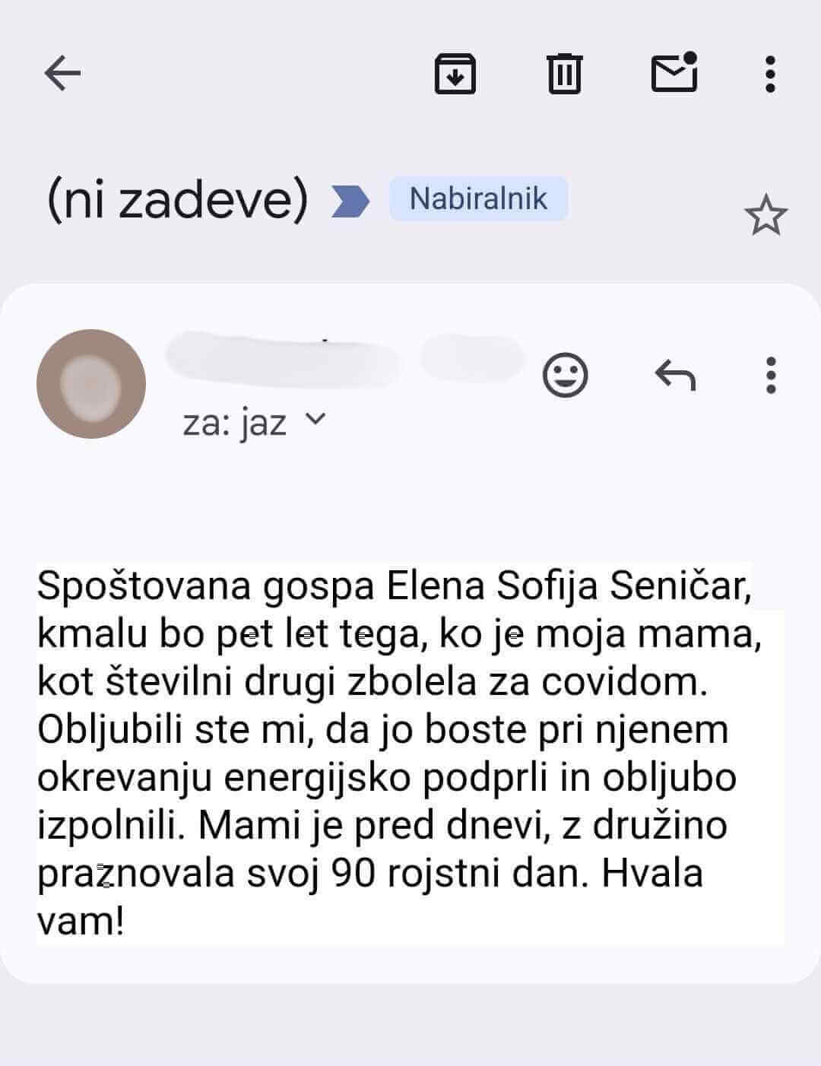Open the top toolbar overflow menu
The width and height of the screenshot is (821, 1066).
pyautogui.click(x=770, y=74)
